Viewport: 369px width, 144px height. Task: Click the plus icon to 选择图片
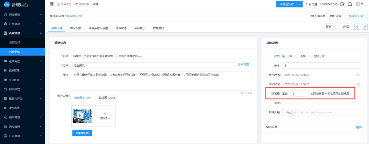click(x=105, y=114)
